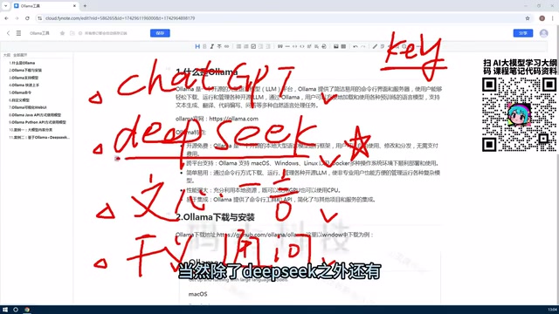Click the heading 2.Ollama下载与安装 in document

pyautogui.click(x=215, y=217)
